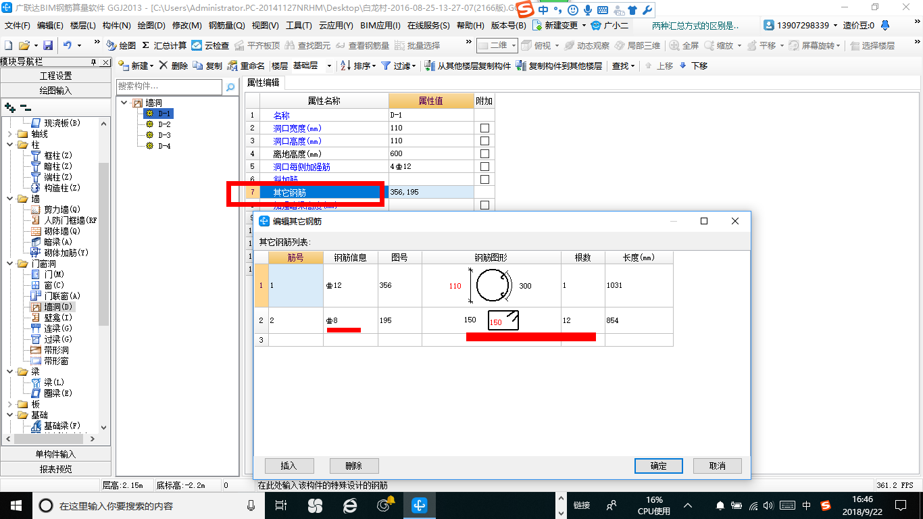Open BIM应用(I) menu

380,25
